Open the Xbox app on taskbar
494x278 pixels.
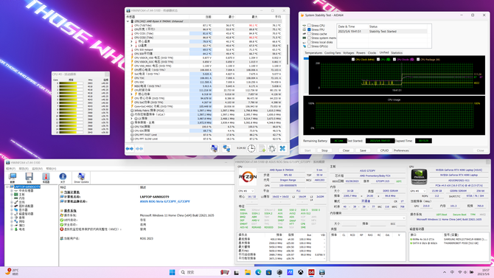(x=301, y=272)
